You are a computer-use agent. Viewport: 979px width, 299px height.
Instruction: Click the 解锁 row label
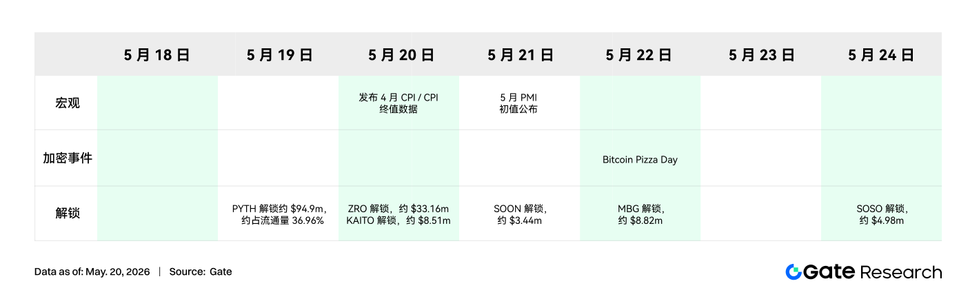pyautogui.click(x=68, y=214)
